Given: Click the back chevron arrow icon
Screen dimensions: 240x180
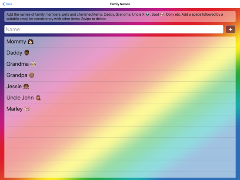Looking at the screenshot, I should [3, 4].
